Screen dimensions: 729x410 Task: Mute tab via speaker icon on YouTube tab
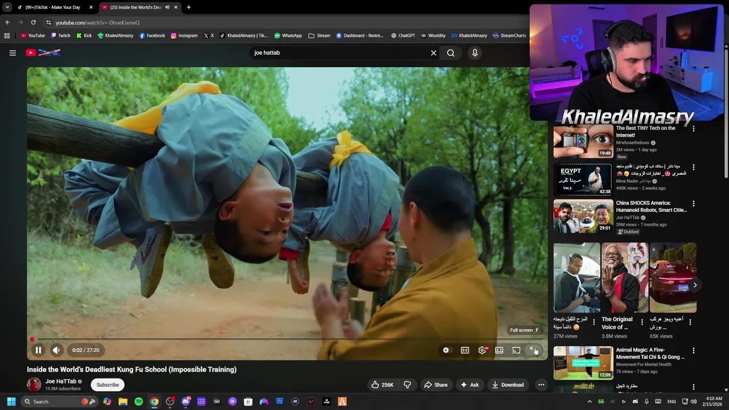167,7
